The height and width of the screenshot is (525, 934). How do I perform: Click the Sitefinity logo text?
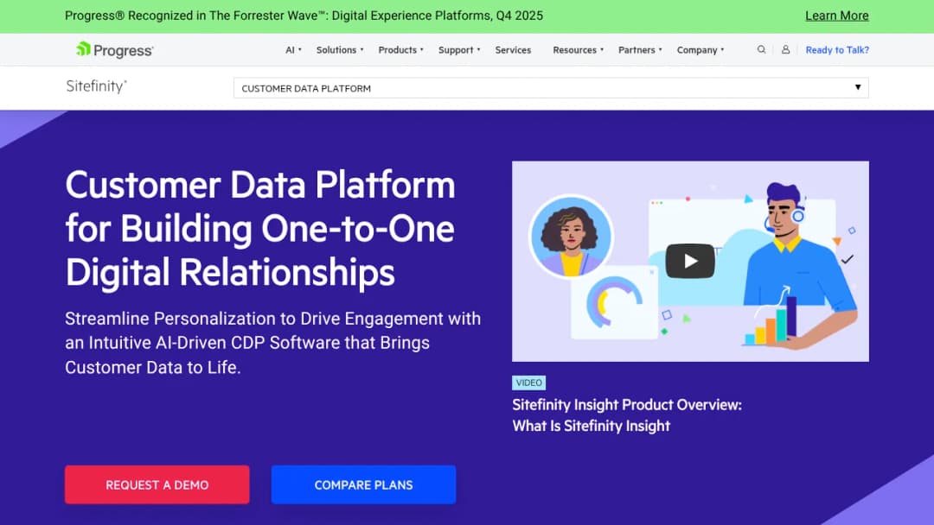97,86
